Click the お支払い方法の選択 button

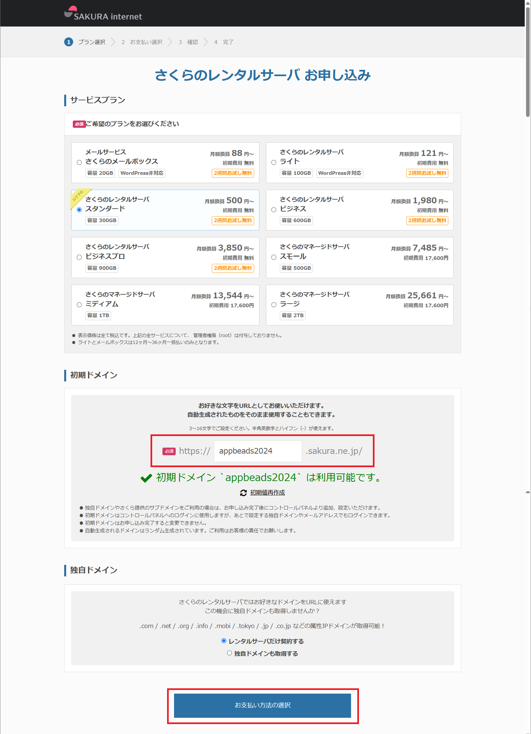pos(262,706)
